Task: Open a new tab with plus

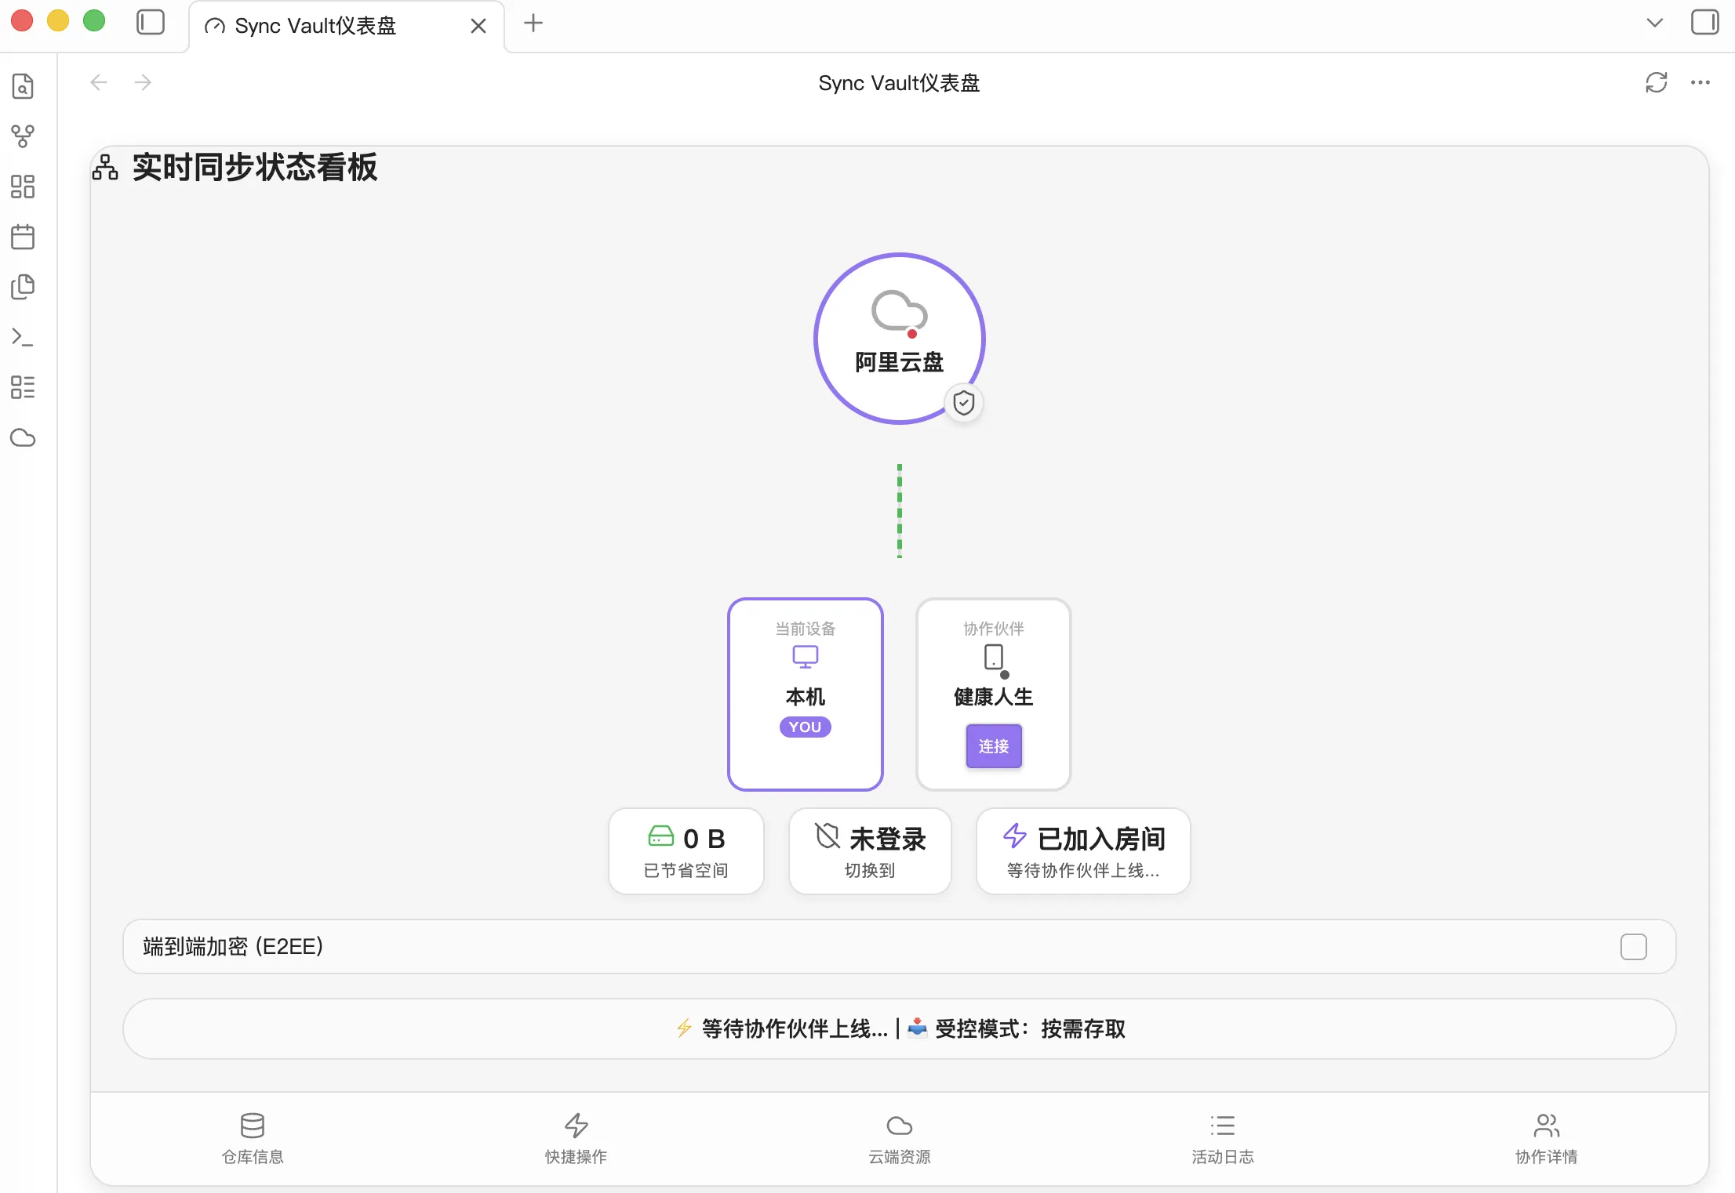Action: pyautogui.click(x=533, y=24)
